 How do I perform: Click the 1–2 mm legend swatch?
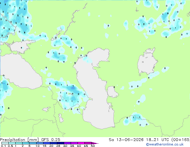pos(19,143)
